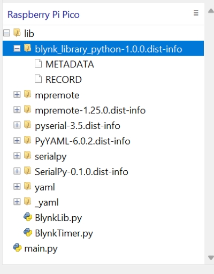Collapse the blynk_library_python-1.0.0.dist-info folder
The image size is (214, 274).
coord(17,48)
